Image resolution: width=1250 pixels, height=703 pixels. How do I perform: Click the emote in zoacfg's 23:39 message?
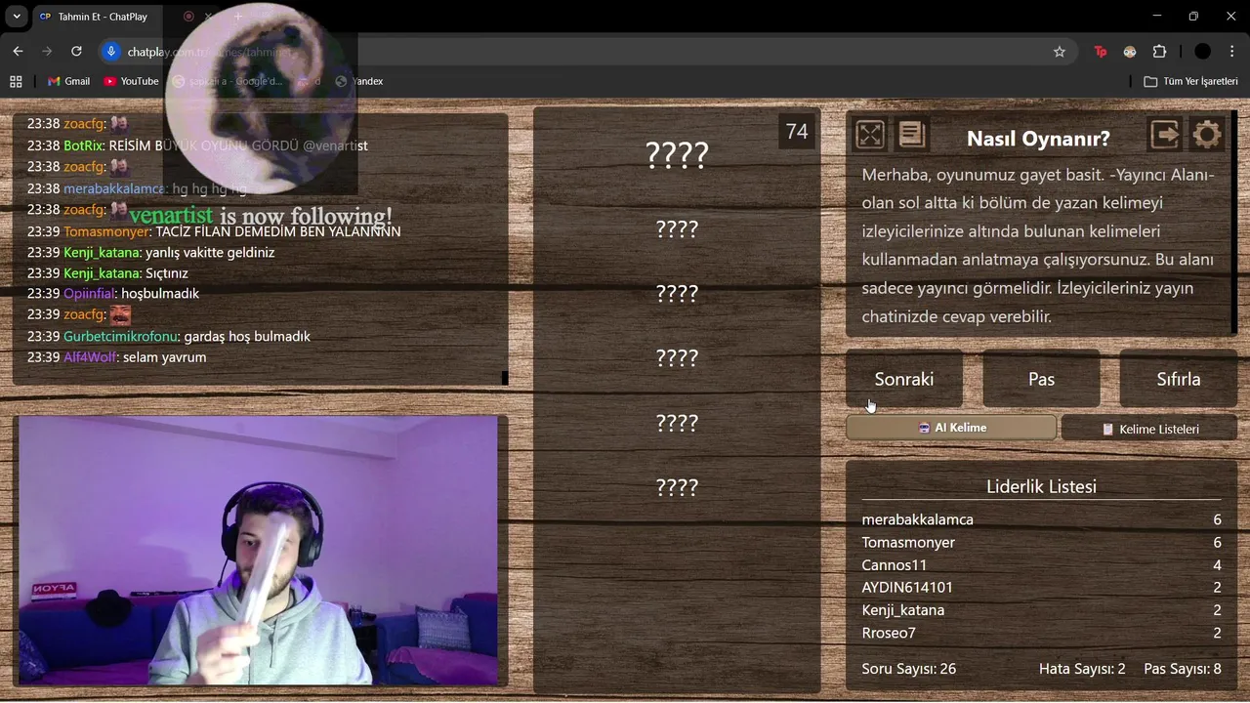(120, 314)
